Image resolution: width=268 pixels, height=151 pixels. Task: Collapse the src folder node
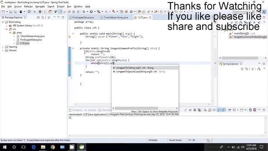pos(7,29)
